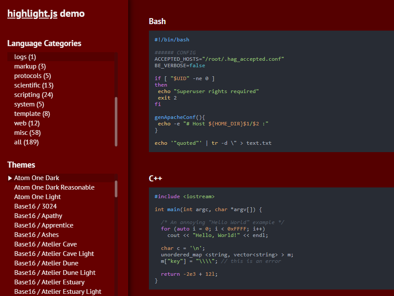
Task: Click the arrow marker beside Atom One Dark
Action: coord(10,178)
